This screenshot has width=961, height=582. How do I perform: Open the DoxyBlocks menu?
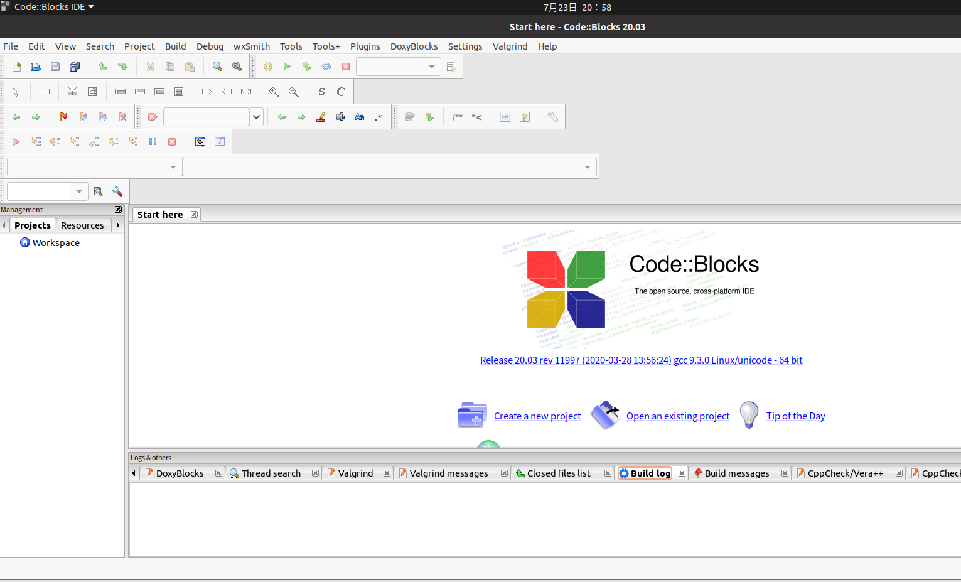coord(414,46)
